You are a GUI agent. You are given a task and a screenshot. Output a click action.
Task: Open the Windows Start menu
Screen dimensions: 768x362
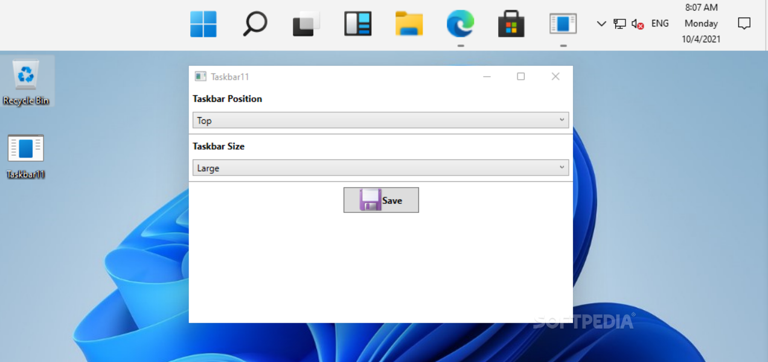click(203, 24)
